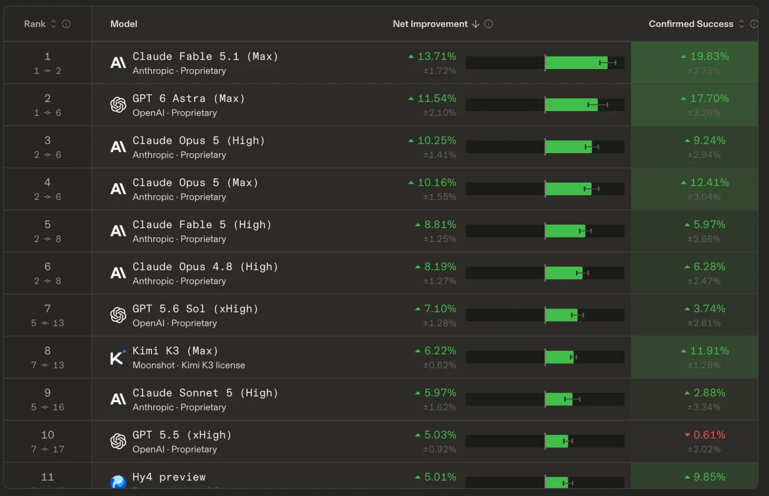Screen dimensions: 769x496
Task: Click the 7.10% net improvement value
Action: 440,309
